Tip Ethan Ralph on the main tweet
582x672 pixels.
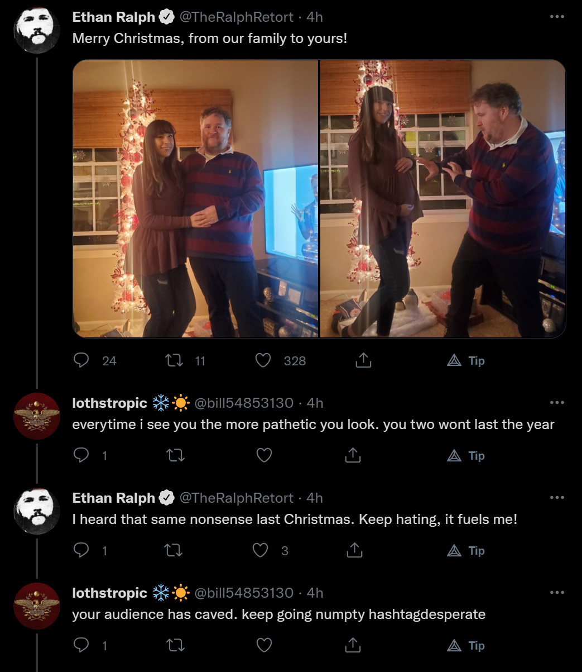(466, 360)
